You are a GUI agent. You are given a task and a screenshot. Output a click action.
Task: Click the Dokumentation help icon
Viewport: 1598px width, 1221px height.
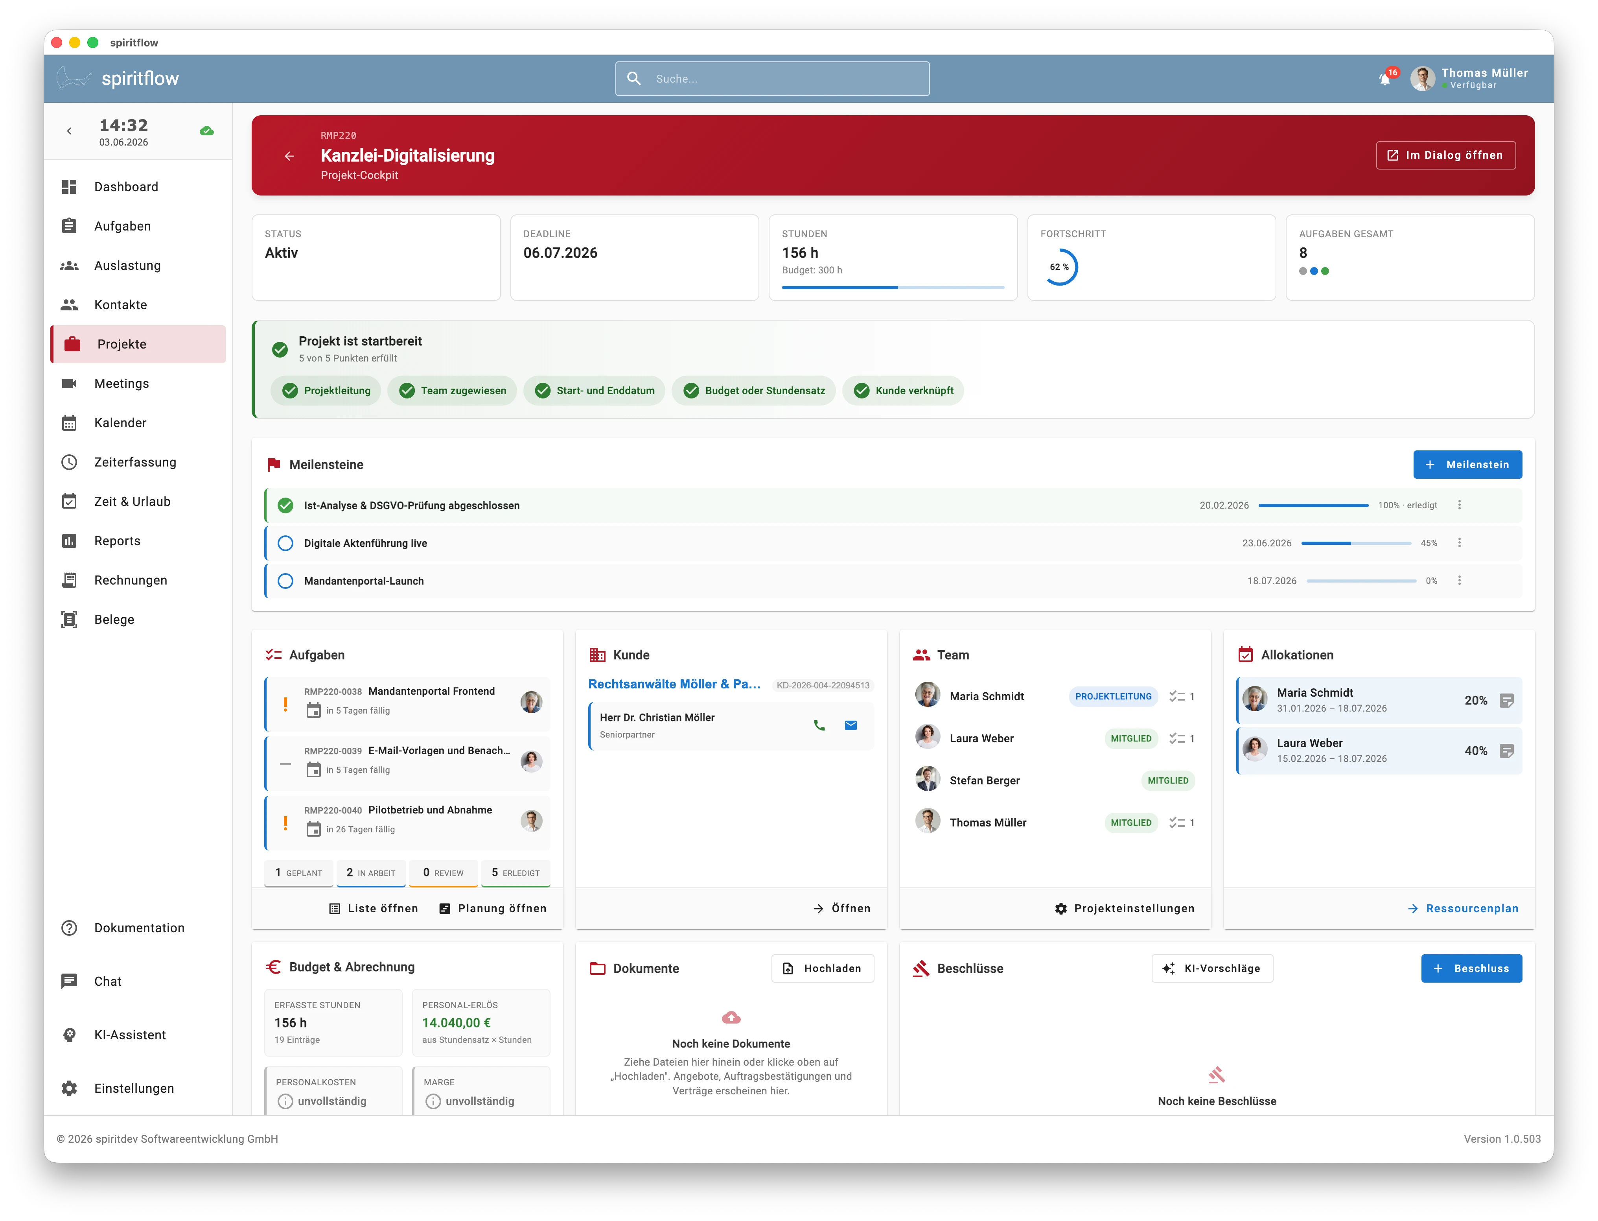(69, 928)
